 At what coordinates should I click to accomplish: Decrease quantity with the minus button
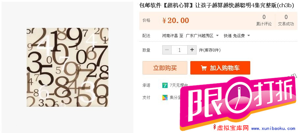tap(167, 50)
